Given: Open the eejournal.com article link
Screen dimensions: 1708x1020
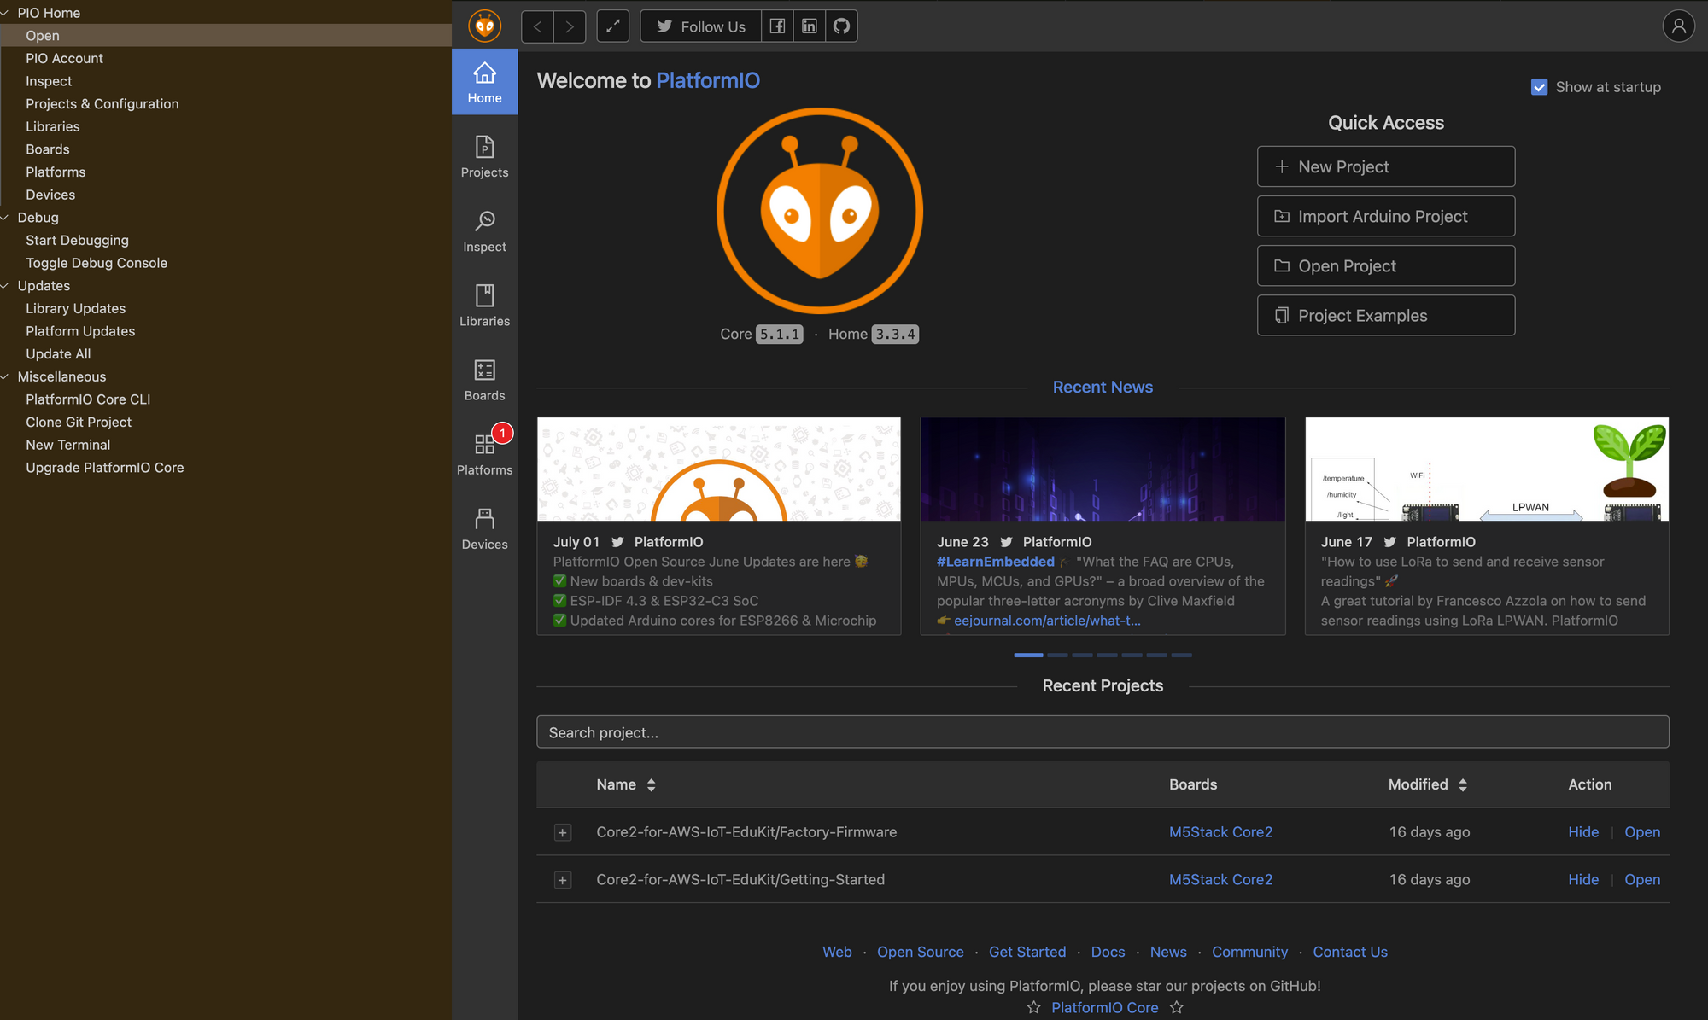Looking at the screenshot, I should click(1047, 621).
